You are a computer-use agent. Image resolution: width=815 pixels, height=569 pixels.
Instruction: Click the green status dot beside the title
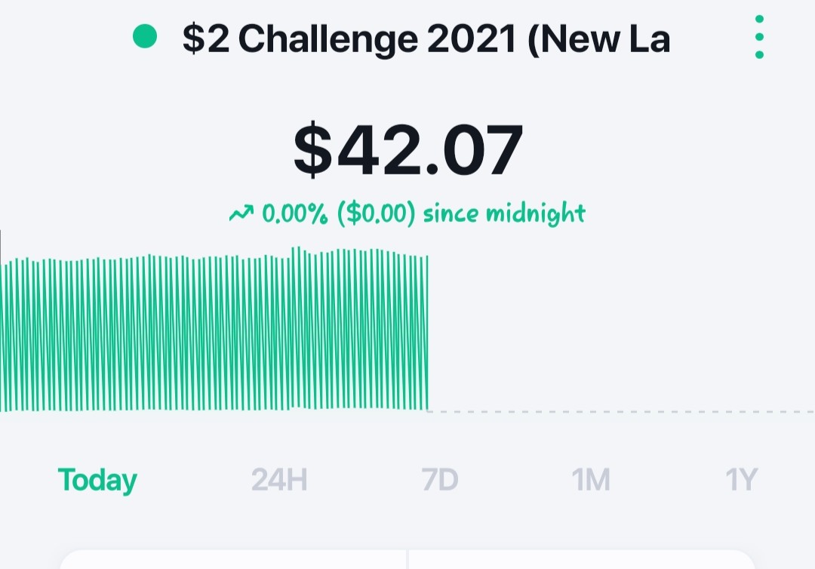coord(145,37)
